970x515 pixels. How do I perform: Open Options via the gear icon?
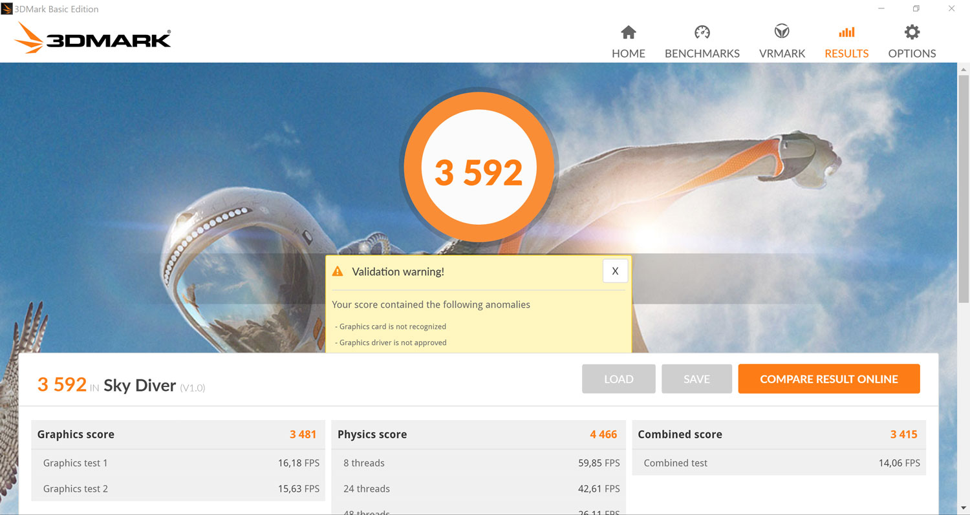pyautogui.click(x=912, y=32)
